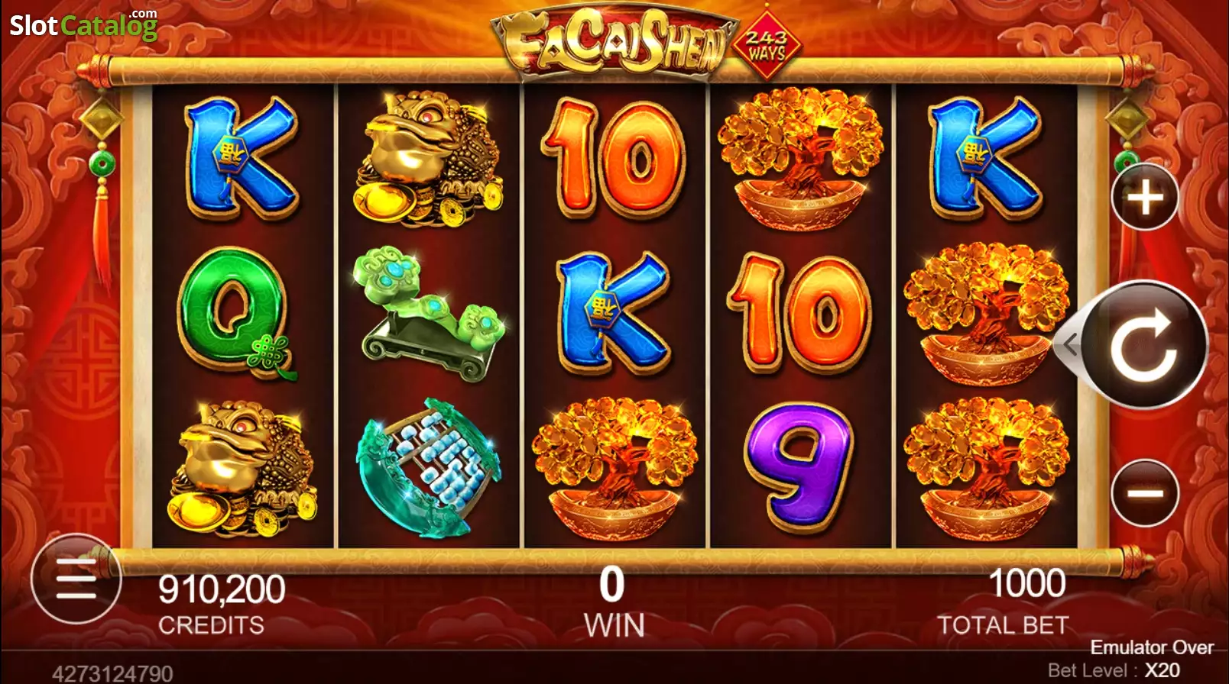
Task: Open the hamburger menu
Action: pos(76,579)
